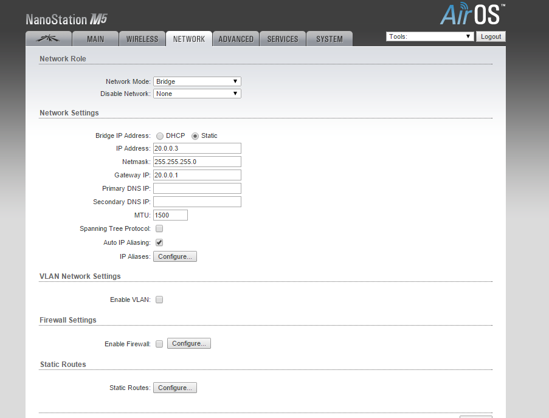The image size is (549, 418).
Task: Expand the Tools dropdown
Action: point(430,36)
